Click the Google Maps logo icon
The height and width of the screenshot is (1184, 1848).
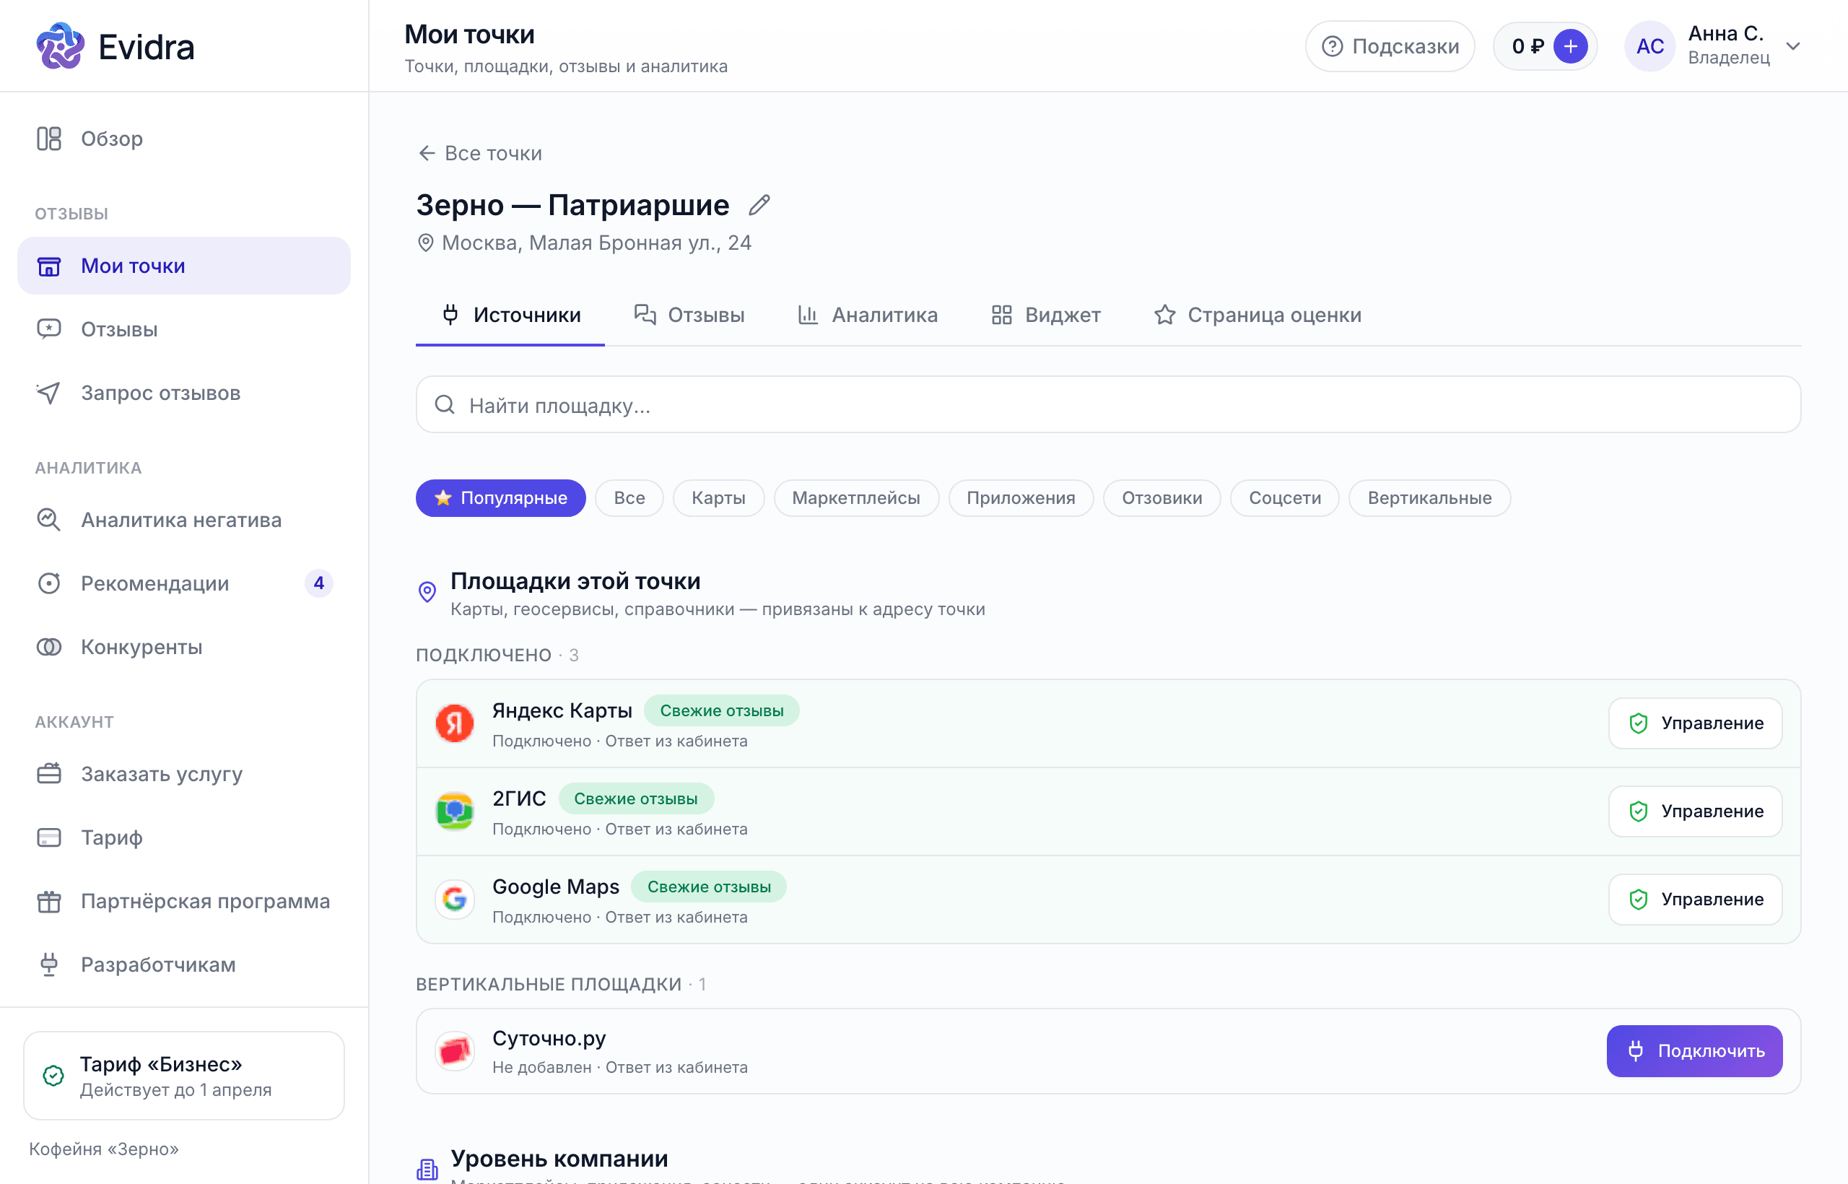(454, 900)
